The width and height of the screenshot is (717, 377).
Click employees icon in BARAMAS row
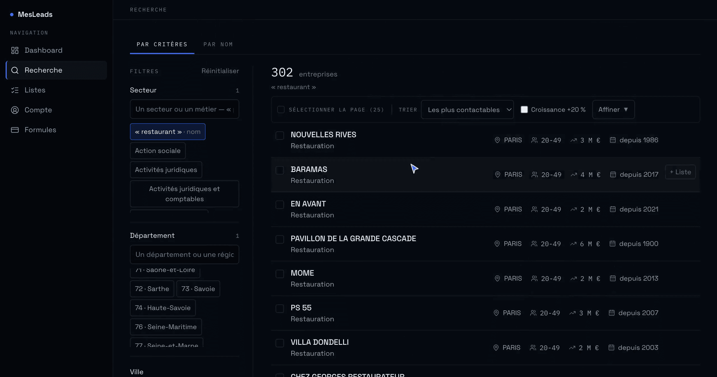(x=535, y=174)
